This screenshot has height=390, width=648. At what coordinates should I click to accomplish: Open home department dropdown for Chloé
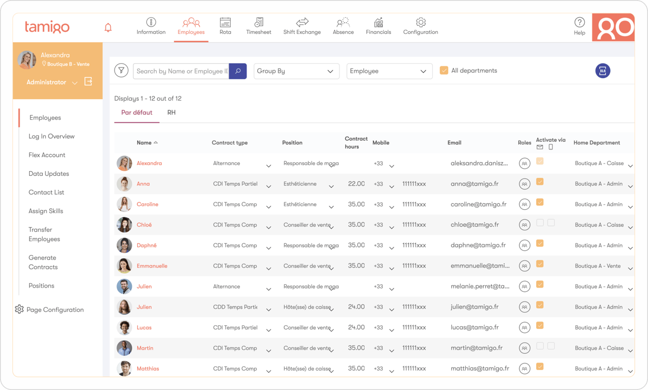tap(630, 228)
